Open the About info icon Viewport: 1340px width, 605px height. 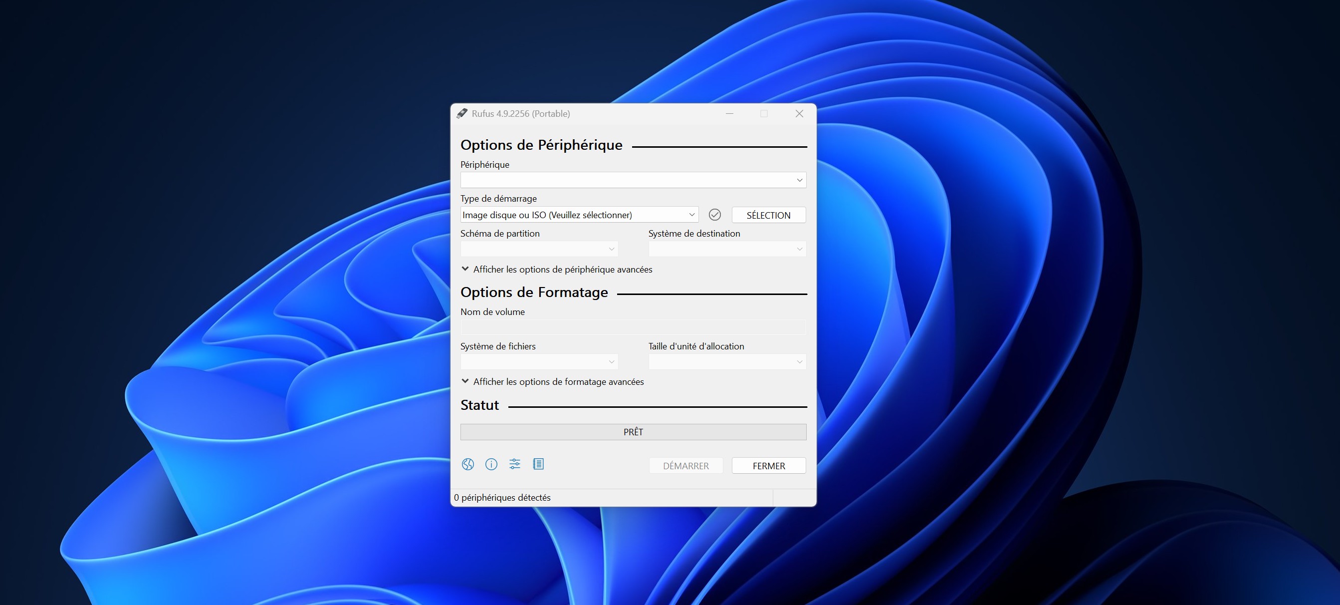(491, 464)
